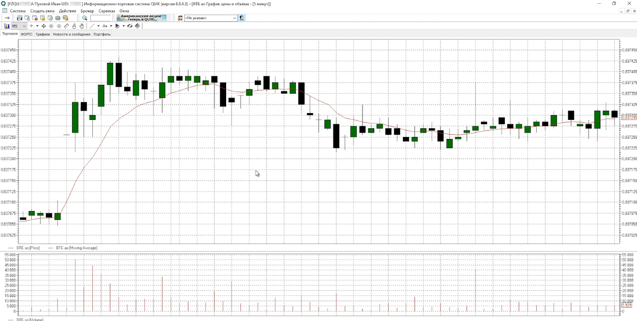Image resolution: width=637 pixels, height=321 pixels.
Task: Open the Брокер menu
Action: (x=88, y=11)
